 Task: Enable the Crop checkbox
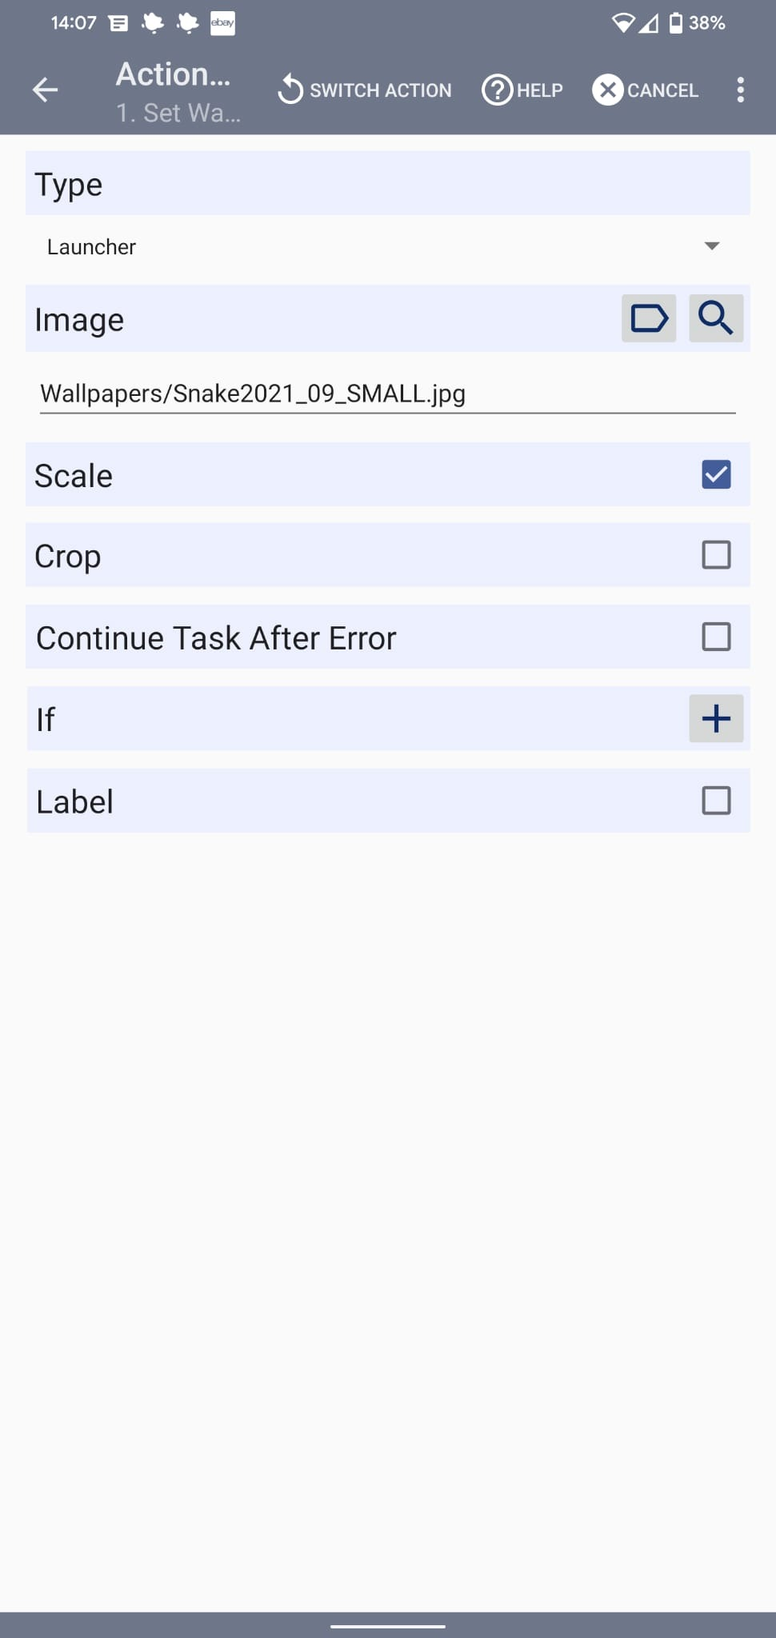716,555
